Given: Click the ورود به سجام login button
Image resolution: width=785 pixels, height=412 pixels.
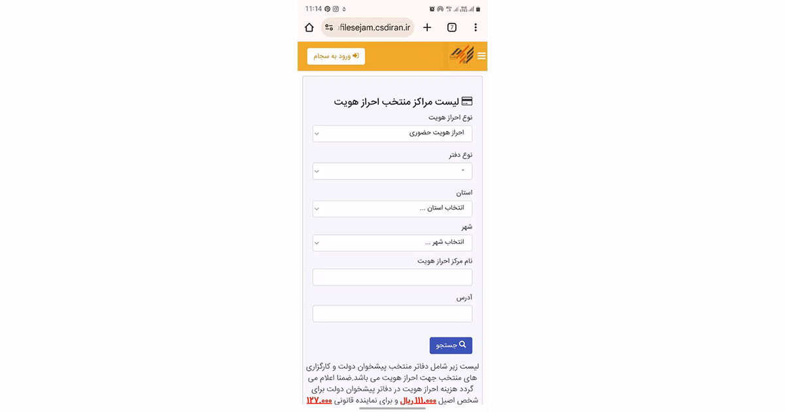Looking at the screenshot, I should [336, 56].
